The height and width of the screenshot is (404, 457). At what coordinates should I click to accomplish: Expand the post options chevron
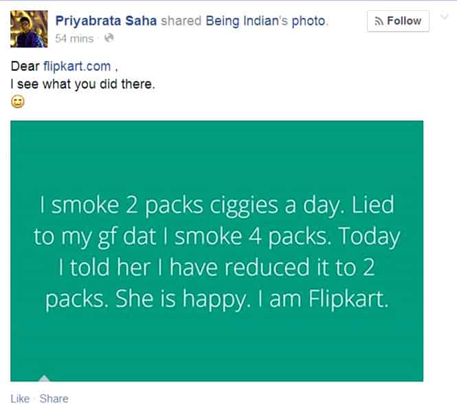click(445, 16)
